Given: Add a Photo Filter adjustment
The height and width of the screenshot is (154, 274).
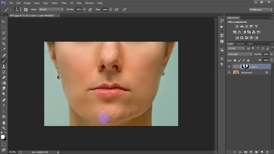Looking at the screenshot, I should click(x=249, y=32).
